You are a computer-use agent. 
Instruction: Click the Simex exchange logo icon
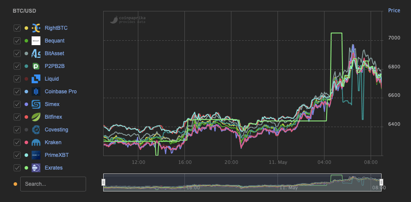(36, 104)
